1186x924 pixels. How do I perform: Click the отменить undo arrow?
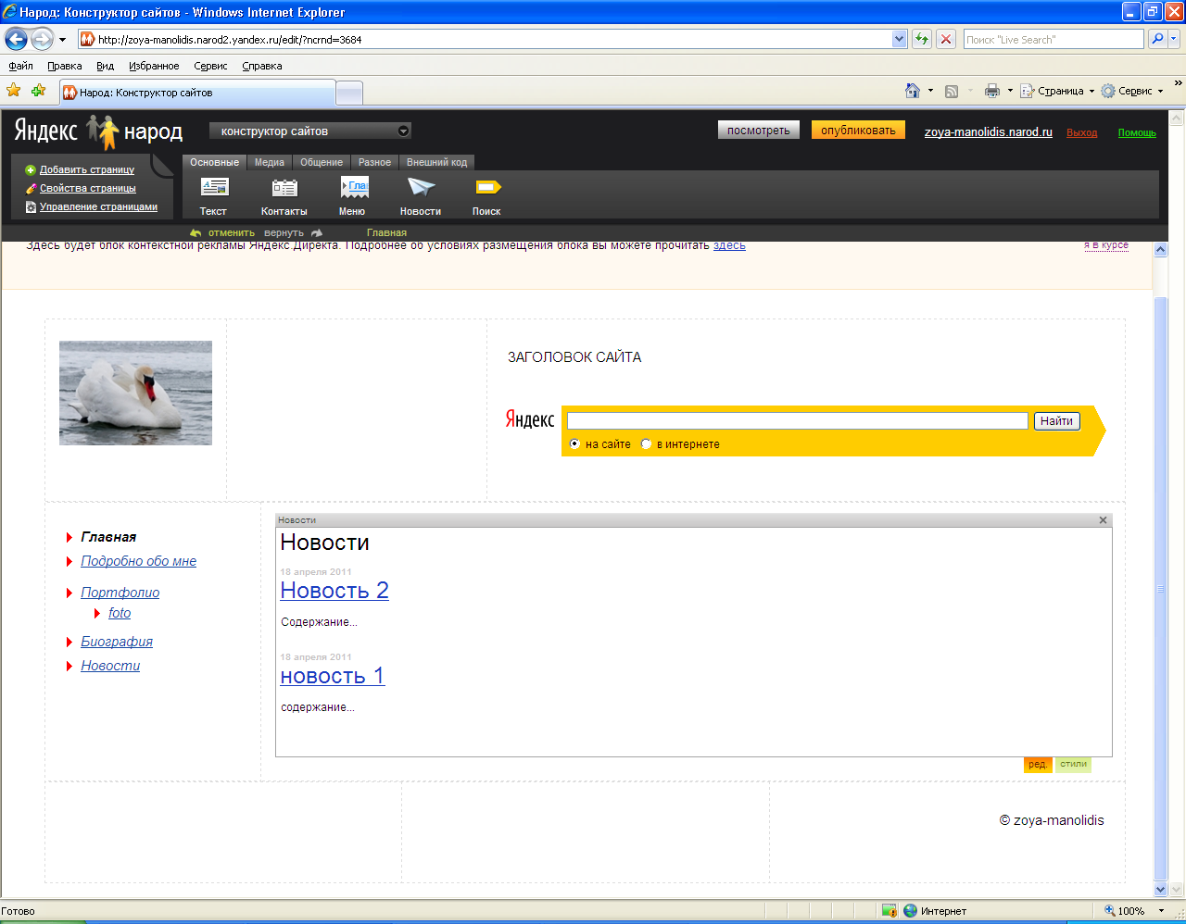click(196, 232)
